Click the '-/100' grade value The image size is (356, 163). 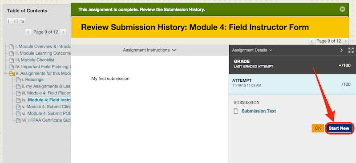[x=344, y=66]
